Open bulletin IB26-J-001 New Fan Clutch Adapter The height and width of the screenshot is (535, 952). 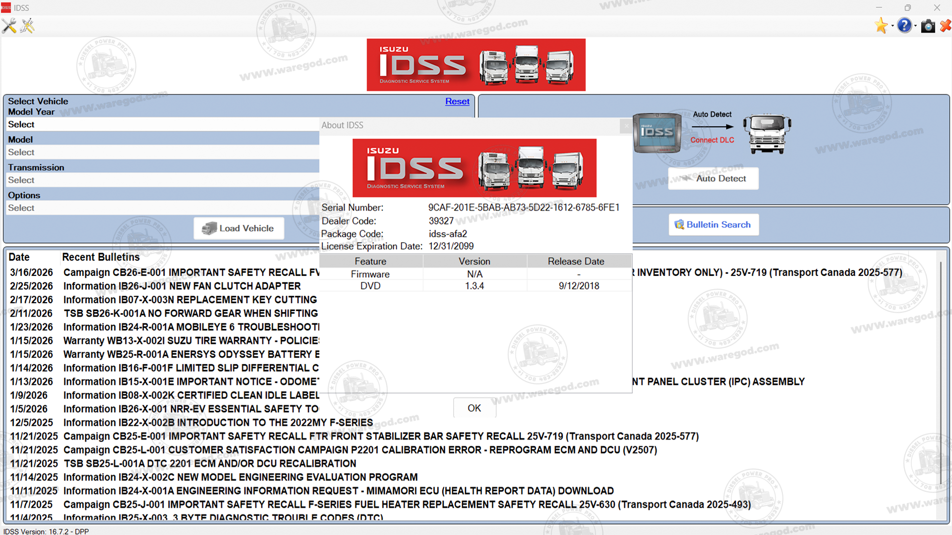coord(155,286)
